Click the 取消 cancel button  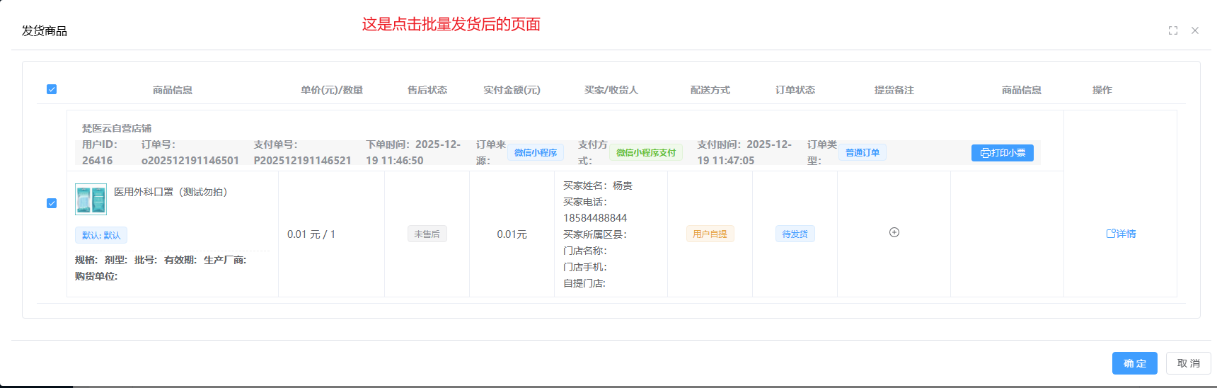point(1189,363)
